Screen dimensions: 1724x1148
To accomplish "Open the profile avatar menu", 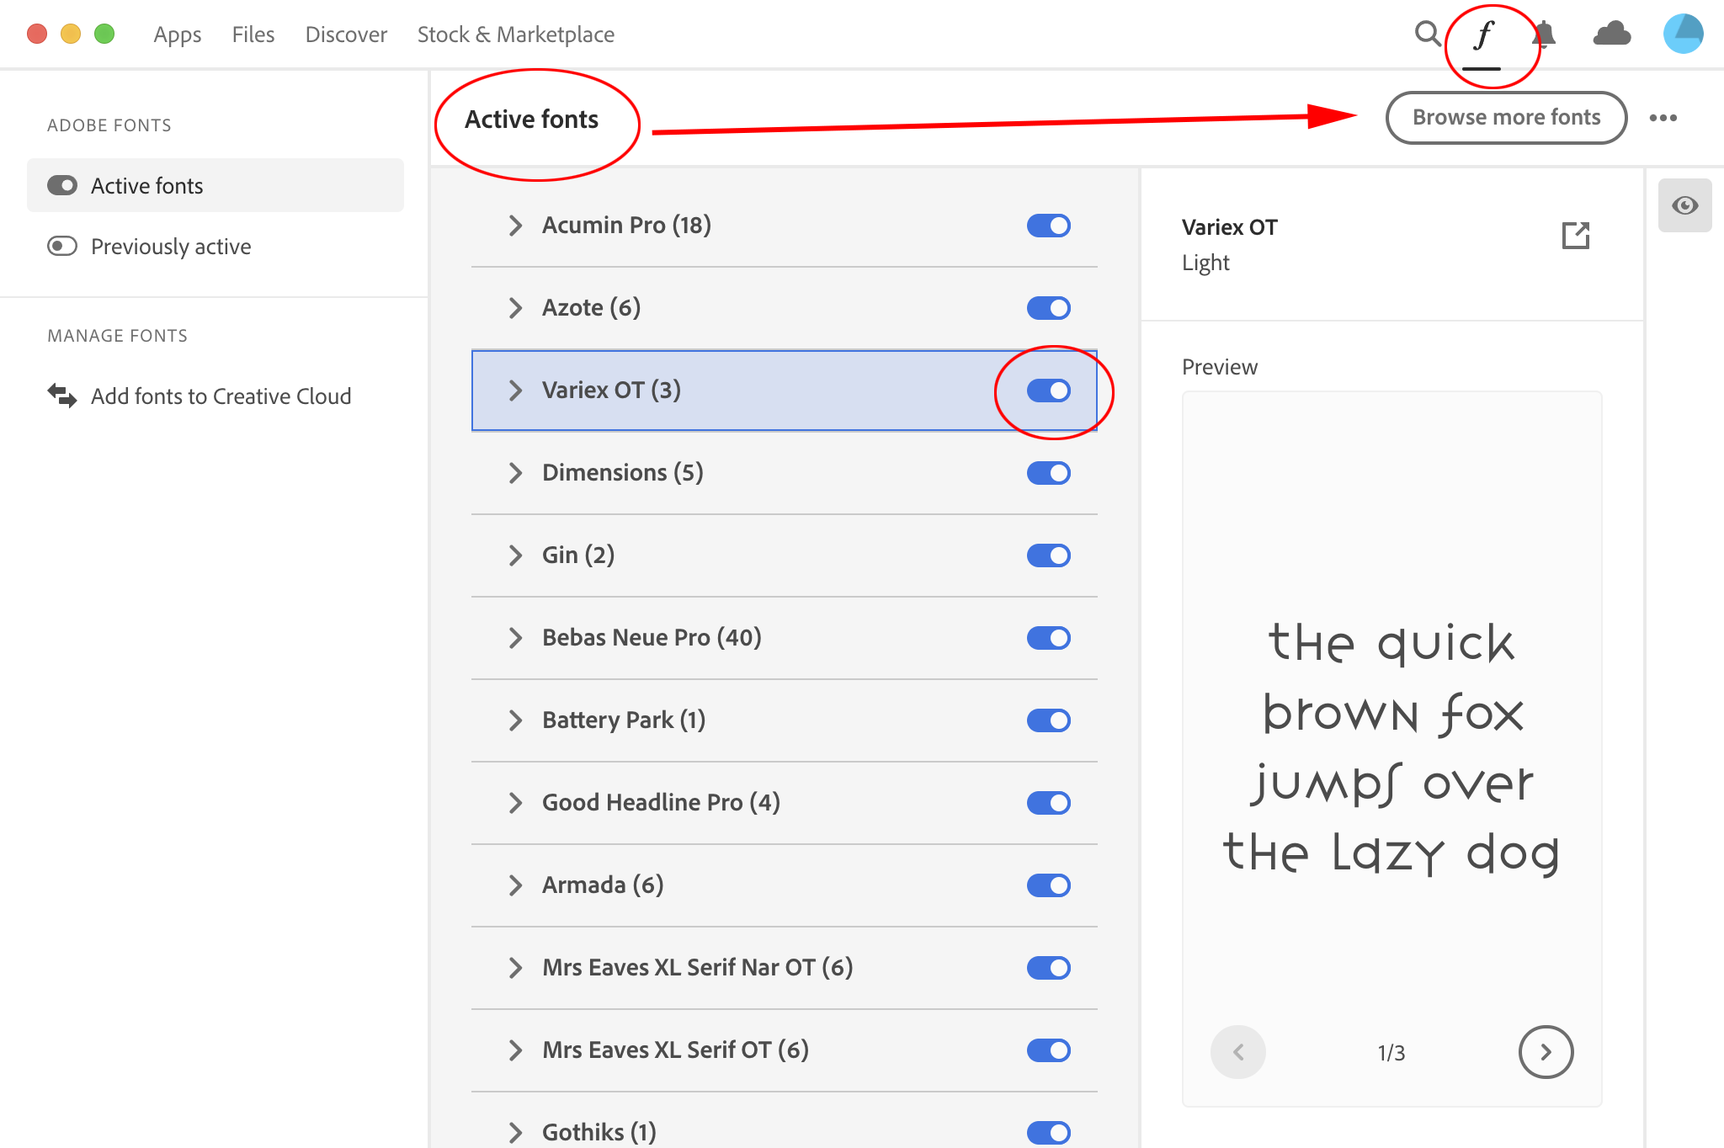I will point(1682,34).
